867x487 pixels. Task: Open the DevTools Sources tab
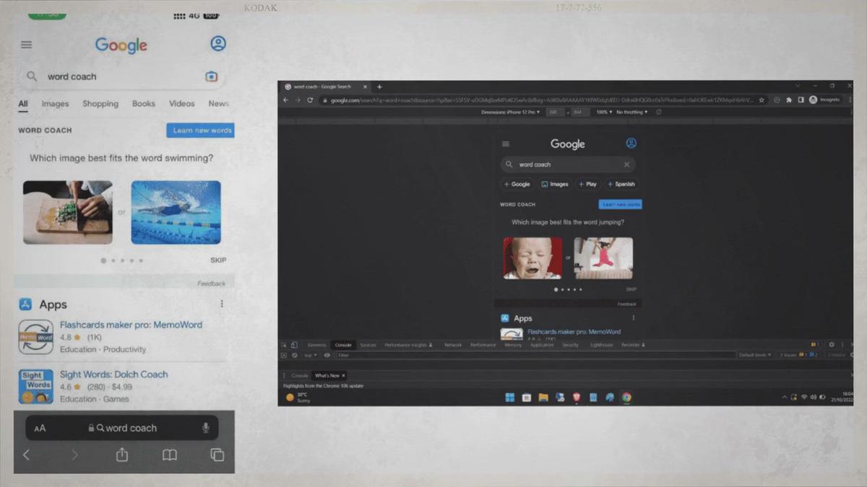pos(368,345)
